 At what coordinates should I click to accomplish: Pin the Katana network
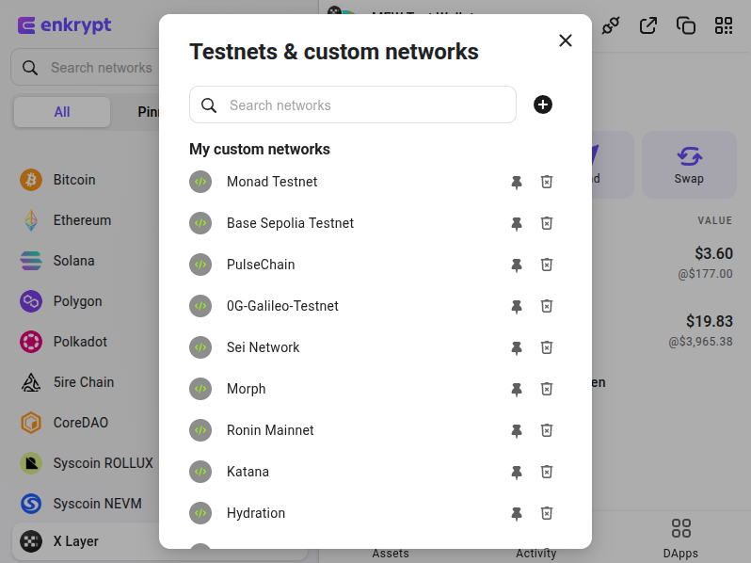click(x=517, y=472)
